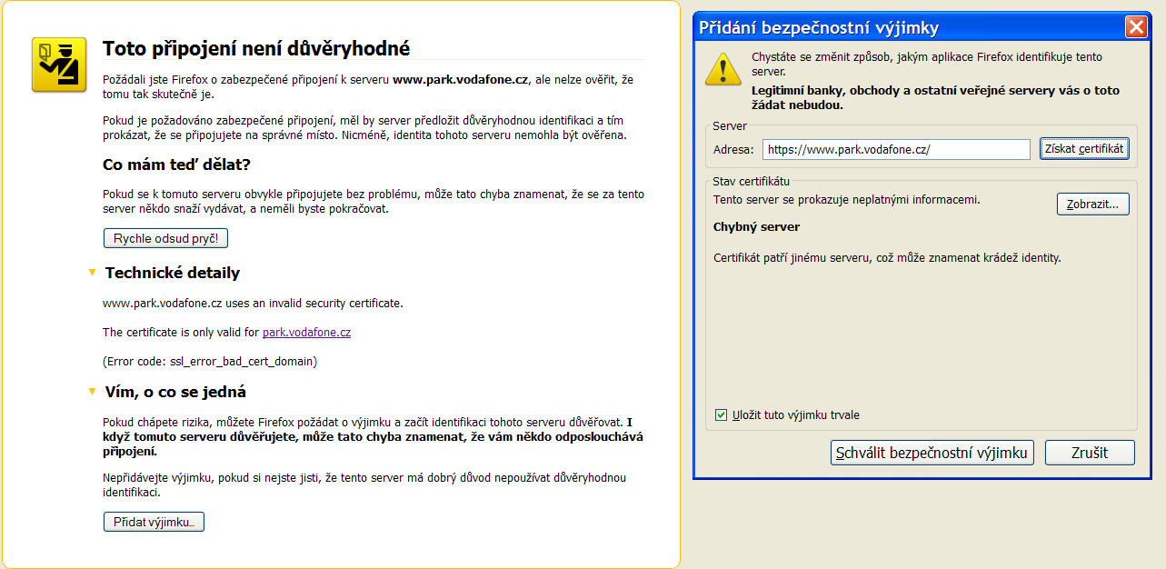1166x569 pixels.
Task: Confirm with 'Schválit bezpečnostní výjimku'
Action: (x=932, y=453)
